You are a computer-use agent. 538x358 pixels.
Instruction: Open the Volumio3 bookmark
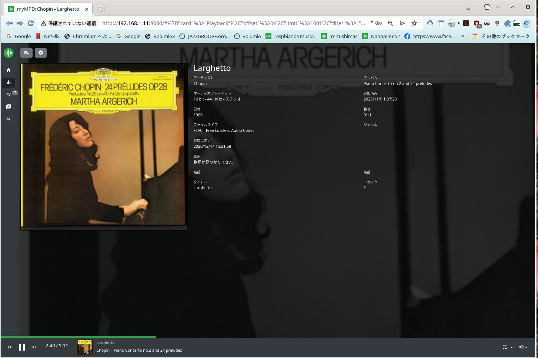pos(160,36)
